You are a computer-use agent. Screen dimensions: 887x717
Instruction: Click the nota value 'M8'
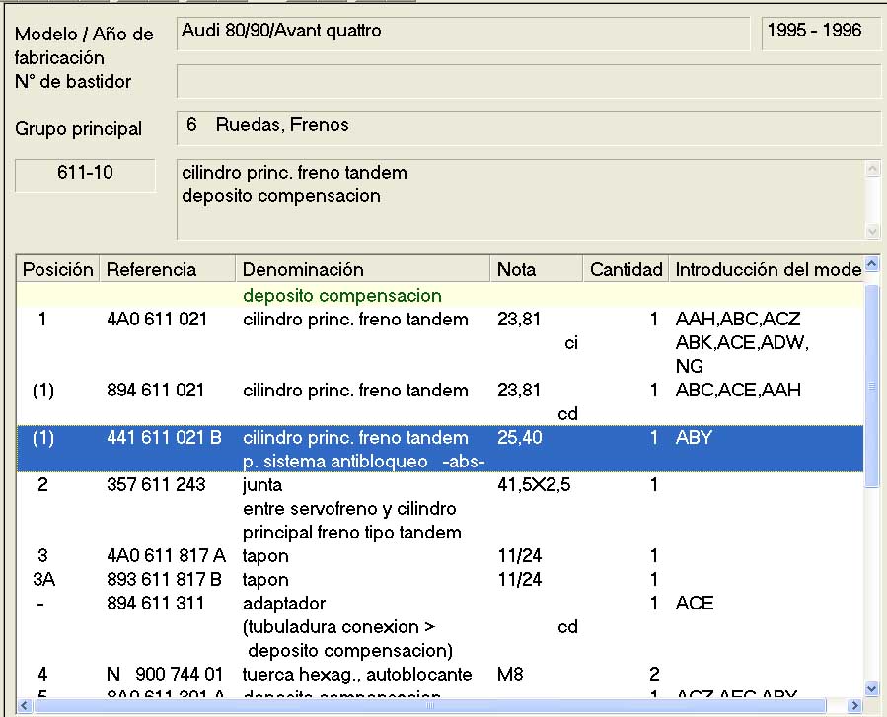pyautogui.click(x=510, y=674)
